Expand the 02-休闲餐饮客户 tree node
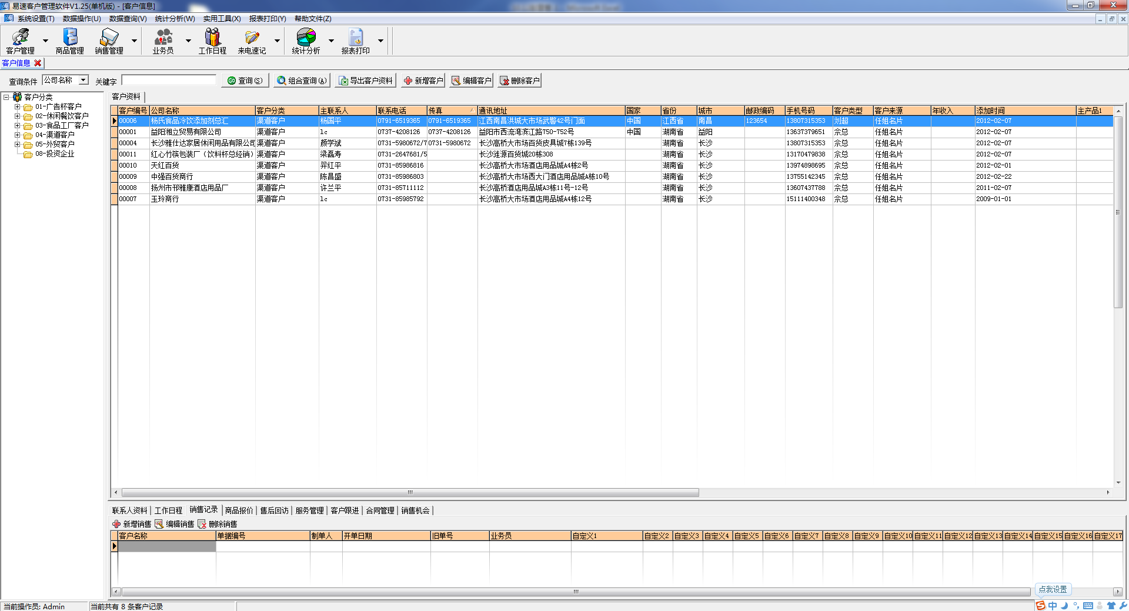This screenshot has width=1129, height=611. (x=17, y=116)
